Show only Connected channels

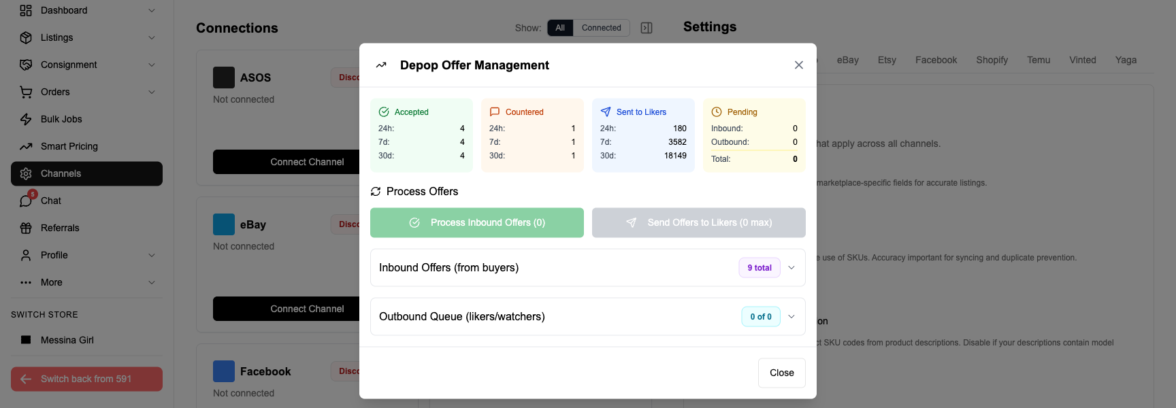click(602, 28)
